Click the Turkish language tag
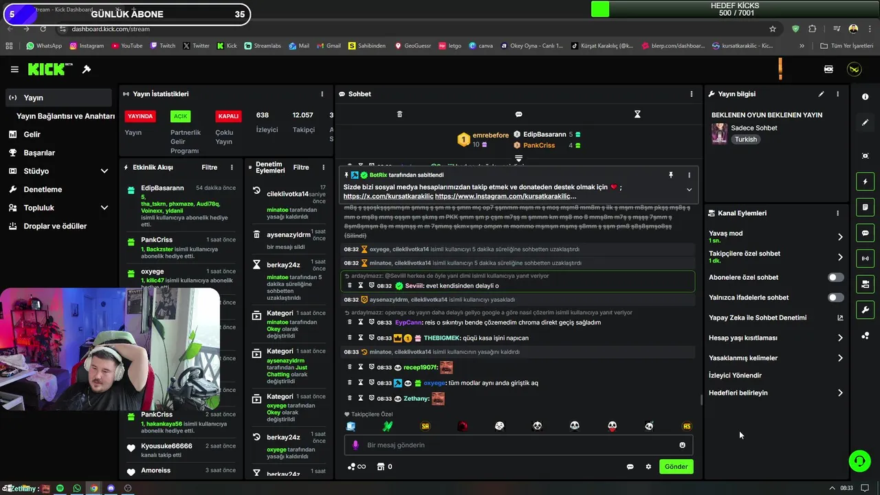Viewport: 880px width, 495px height. point(745,140)
